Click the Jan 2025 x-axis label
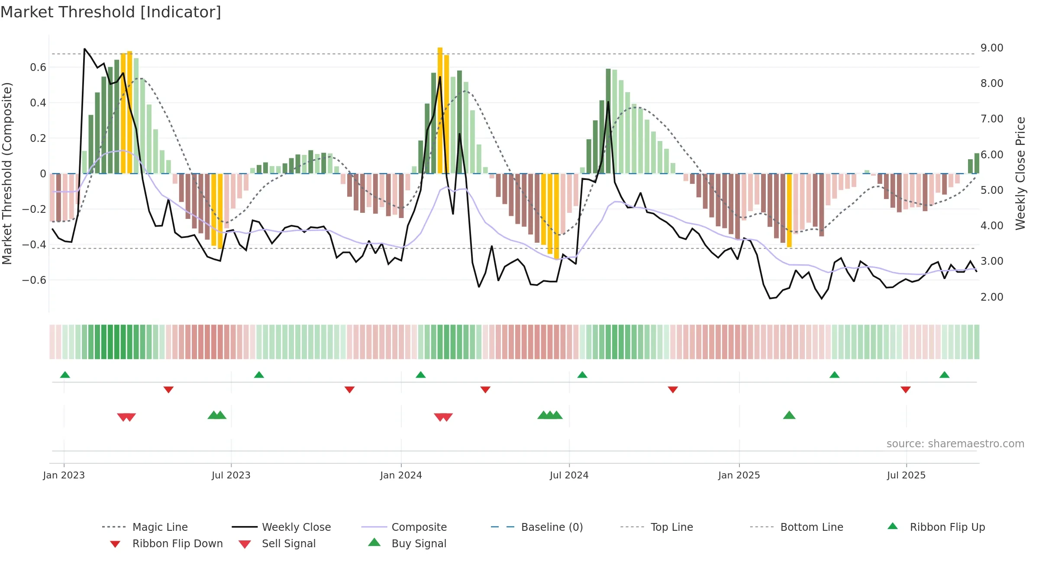Image resolution: width=1039 pixels, height=584 pixels. [739, 475]
